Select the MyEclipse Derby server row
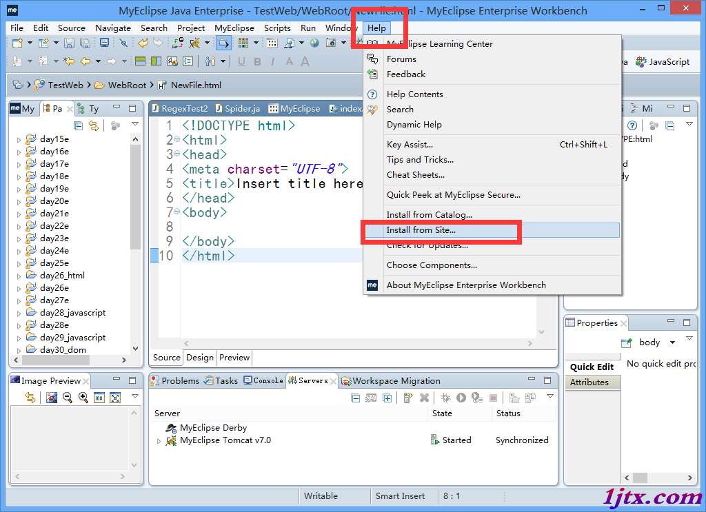This screenshot has width=706, height=512. (x=213, y=428)
